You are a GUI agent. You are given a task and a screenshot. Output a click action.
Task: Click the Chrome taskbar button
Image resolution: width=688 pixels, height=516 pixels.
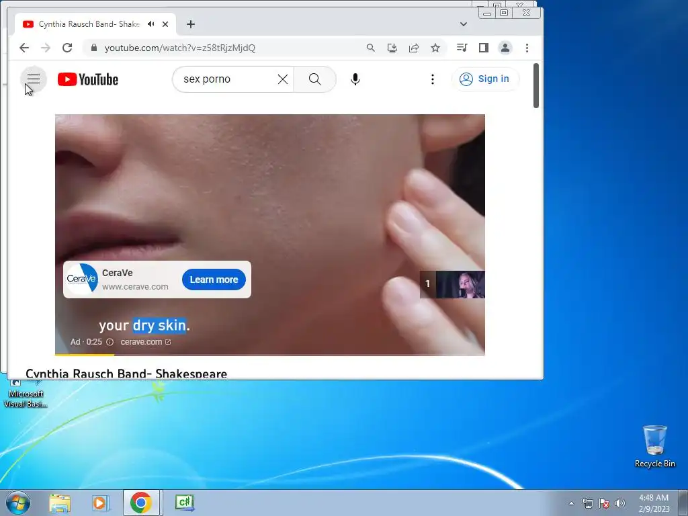[x=141, y=503]
